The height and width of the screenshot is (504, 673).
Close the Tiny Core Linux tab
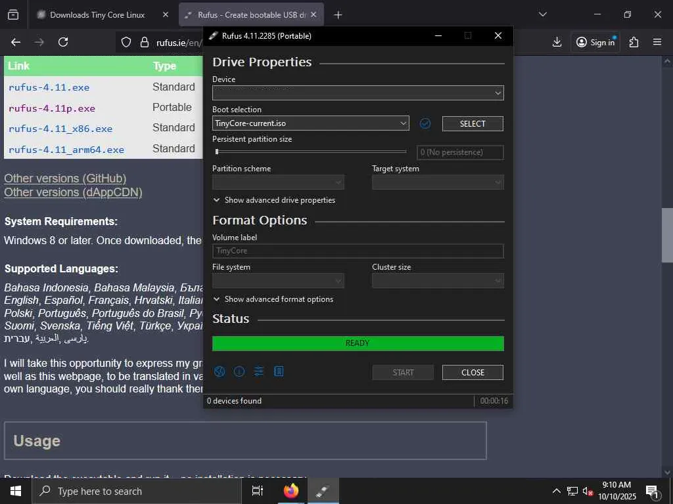click(x=165, y=14)
